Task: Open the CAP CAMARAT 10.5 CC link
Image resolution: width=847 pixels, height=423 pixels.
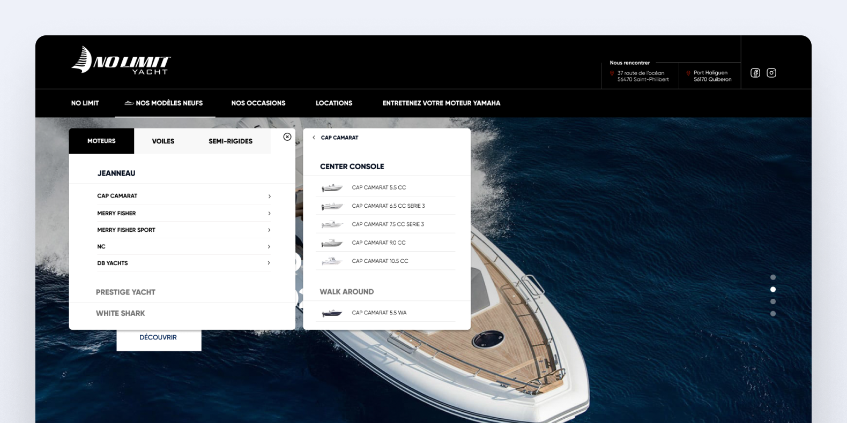Action: [380, 261]
